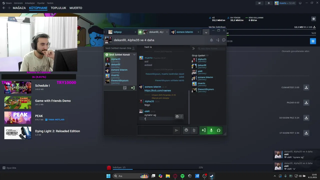Open the Oyunlar menu
This screenshot has height=180, width=320.
point(41,3)
